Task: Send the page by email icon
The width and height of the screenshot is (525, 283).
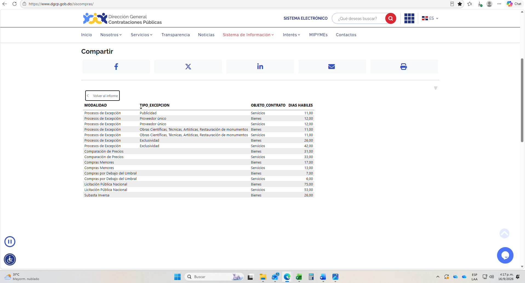Action: 332,67
